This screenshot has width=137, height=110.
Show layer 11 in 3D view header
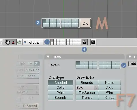52,43
